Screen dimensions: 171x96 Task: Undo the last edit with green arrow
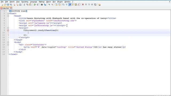34,5
